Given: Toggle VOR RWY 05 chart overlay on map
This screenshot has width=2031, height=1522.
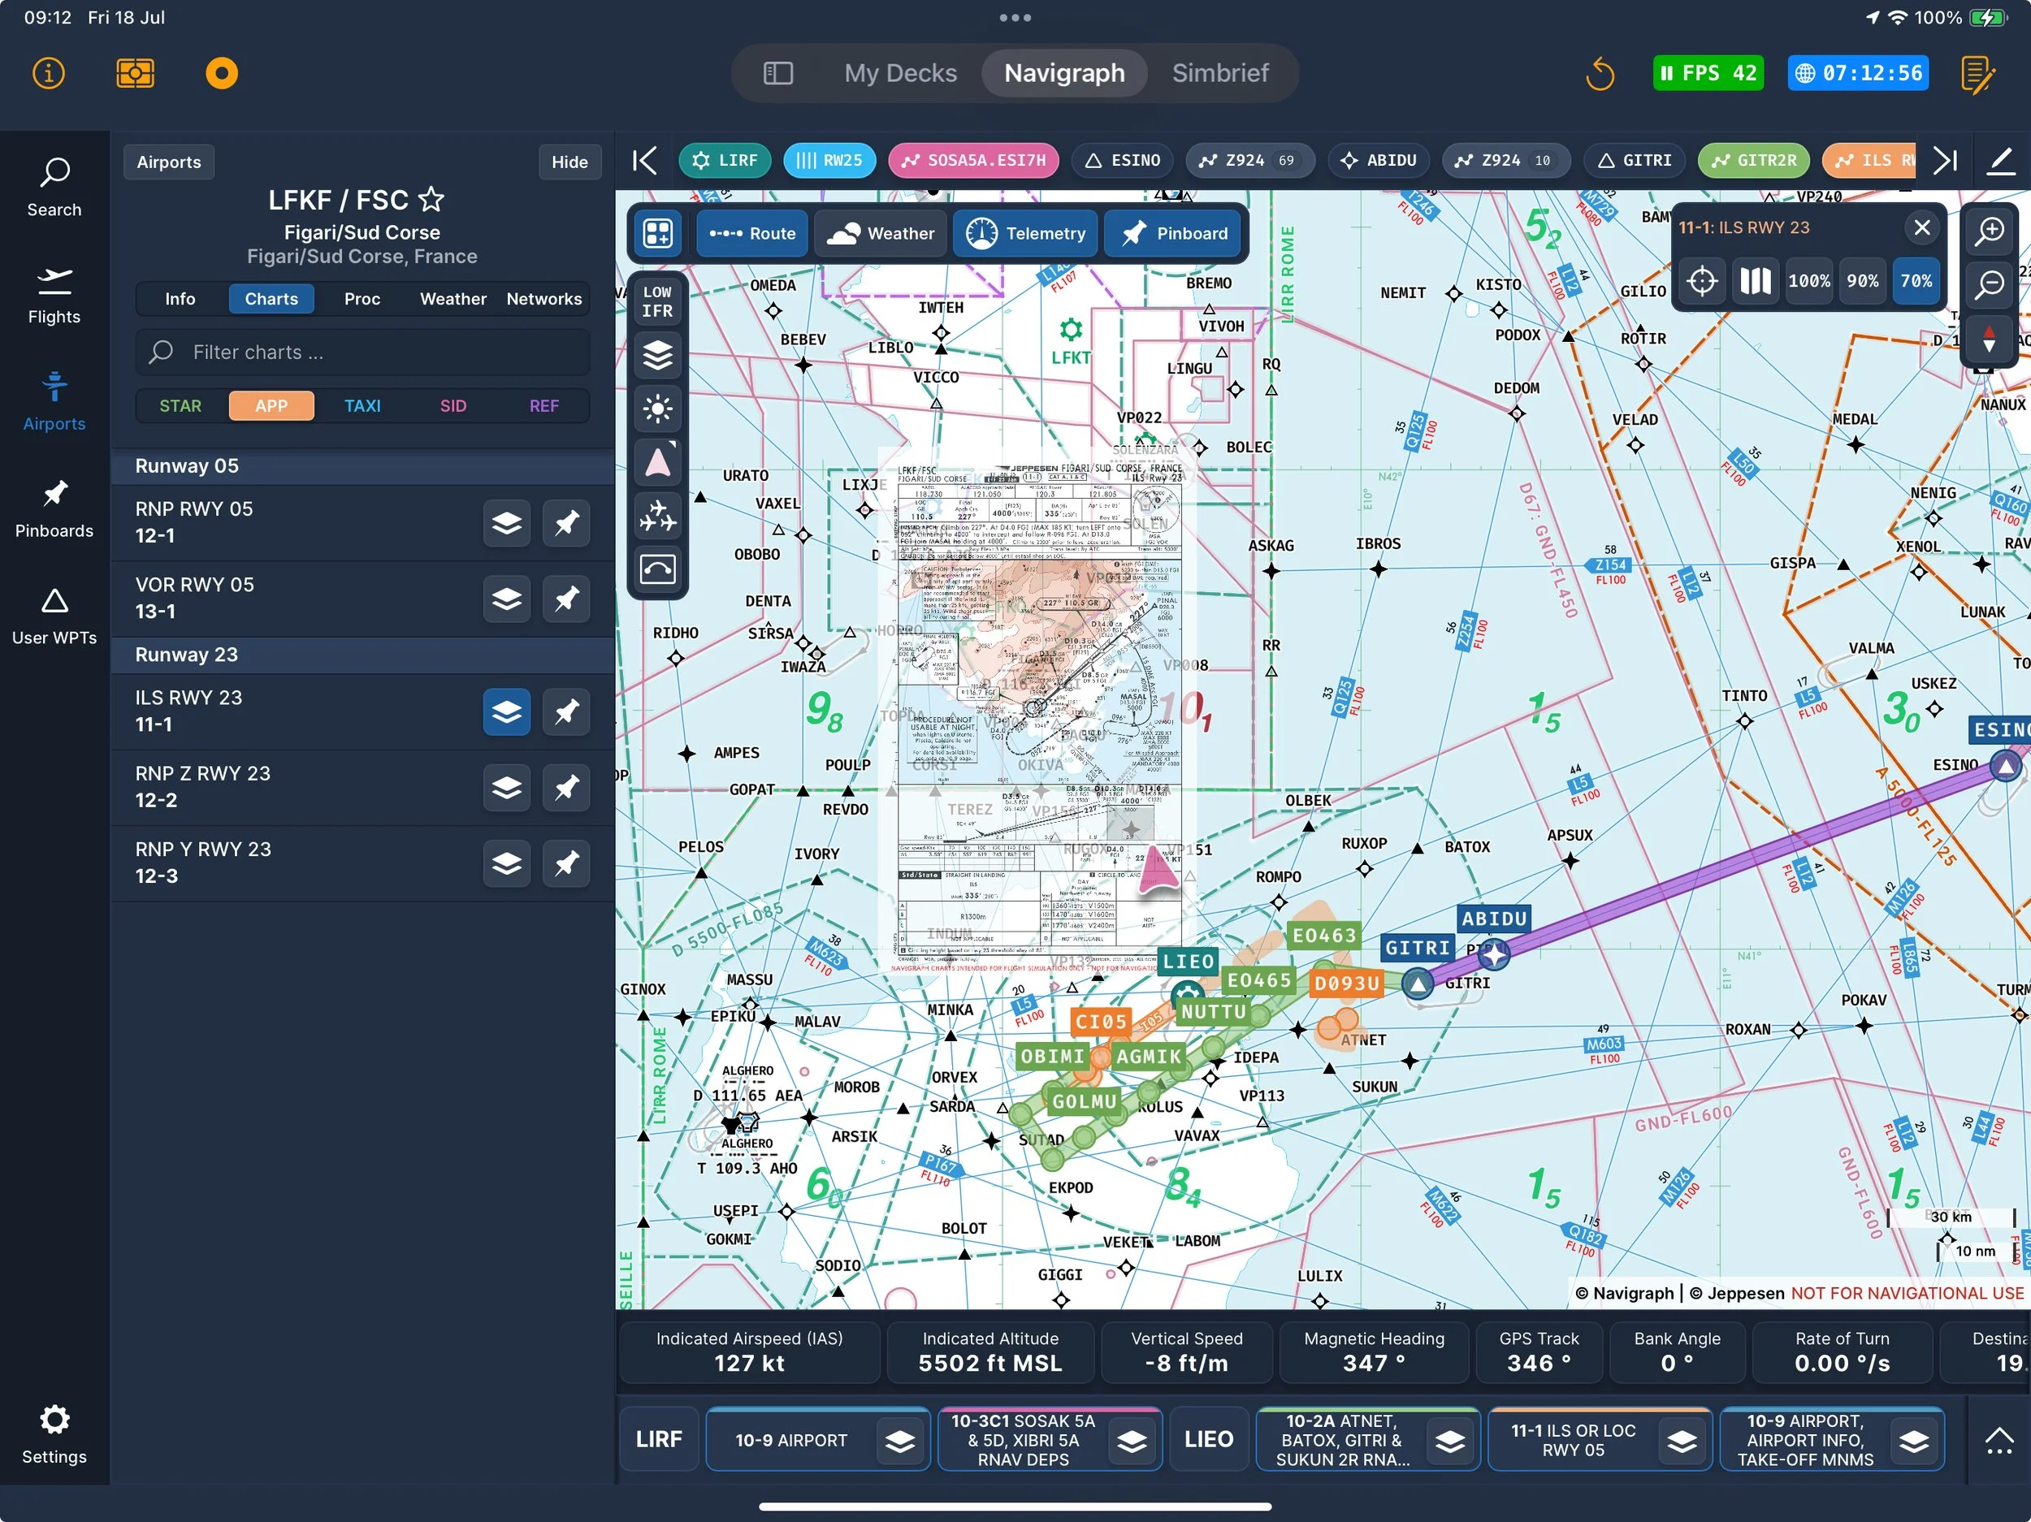Looking at the screenshot, I should 507,599.
